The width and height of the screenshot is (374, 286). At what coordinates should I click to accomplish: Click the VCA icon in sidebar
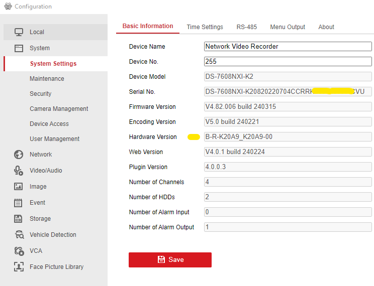point(19,251)
